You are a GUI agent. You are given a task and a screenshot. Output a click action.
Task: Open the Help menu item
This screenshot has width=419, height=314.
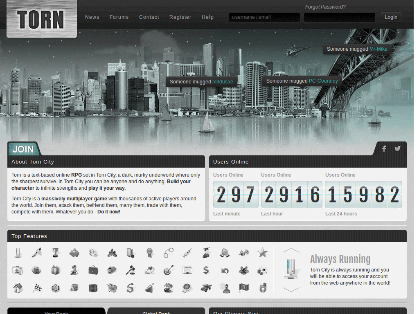pyautogui.click(x=207, y=17)
